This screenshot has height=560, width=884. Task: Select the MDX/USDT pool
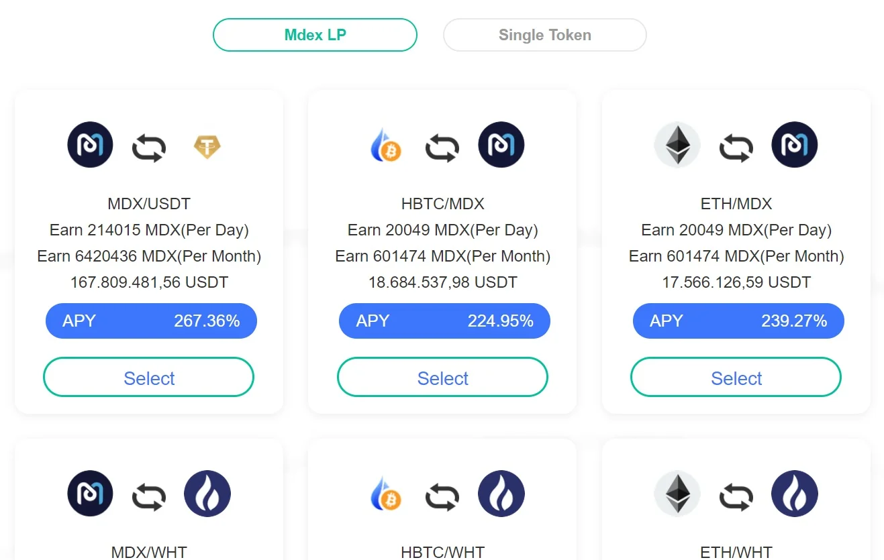148,378
